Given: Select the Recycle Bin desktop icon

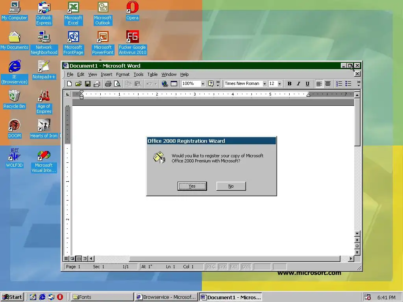Looking at the screenshot, I should [14, 99].
